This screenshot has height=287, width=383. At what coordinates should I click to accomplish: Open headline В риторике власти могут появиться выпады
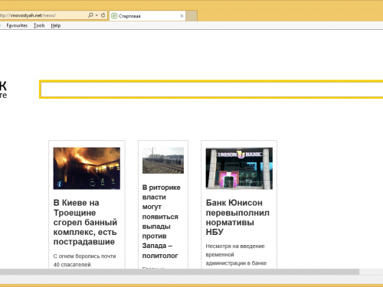161,221
